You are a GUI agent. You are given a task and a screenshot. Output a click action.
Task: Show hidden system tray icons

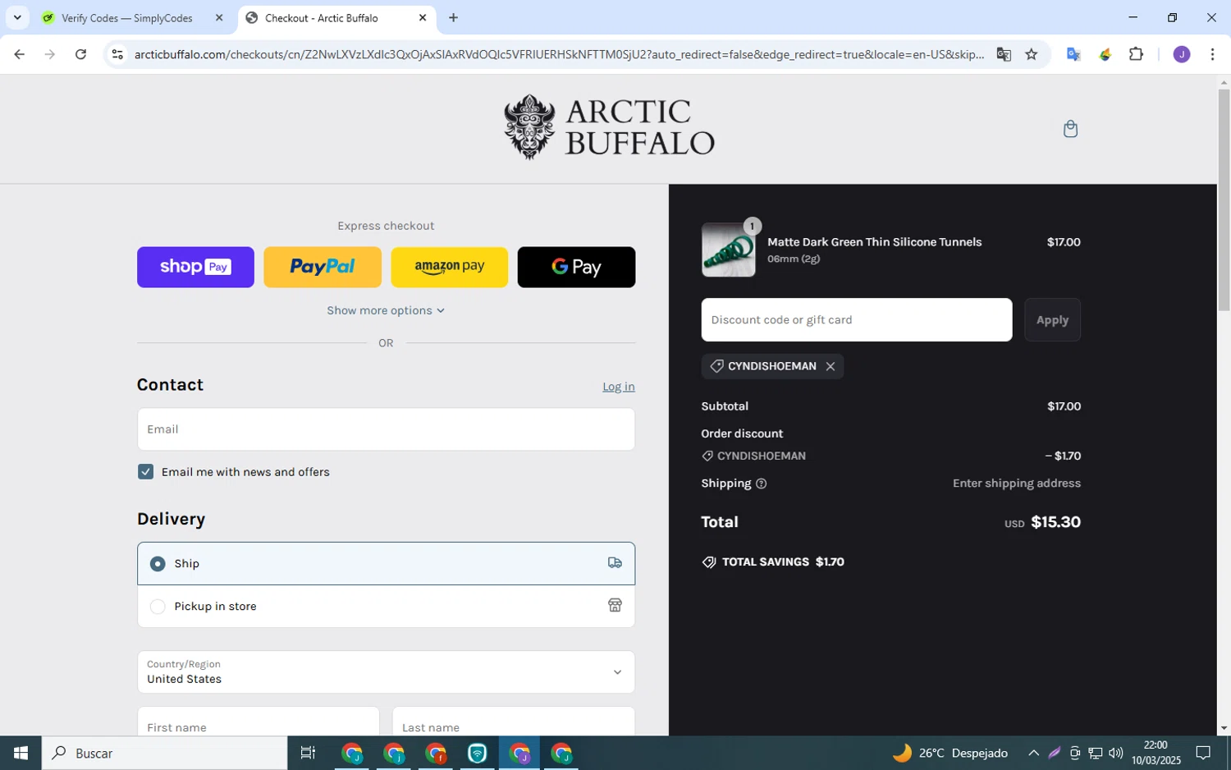(1033, 753)
